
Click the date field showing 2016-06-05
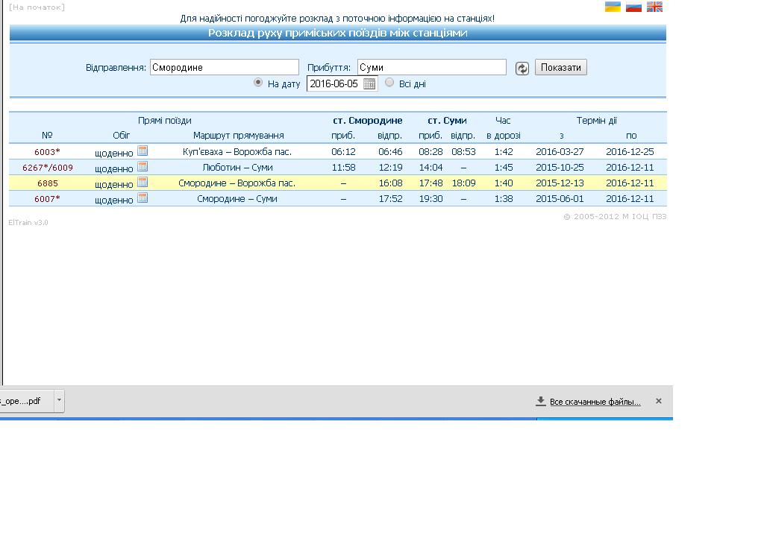(335, 83)
